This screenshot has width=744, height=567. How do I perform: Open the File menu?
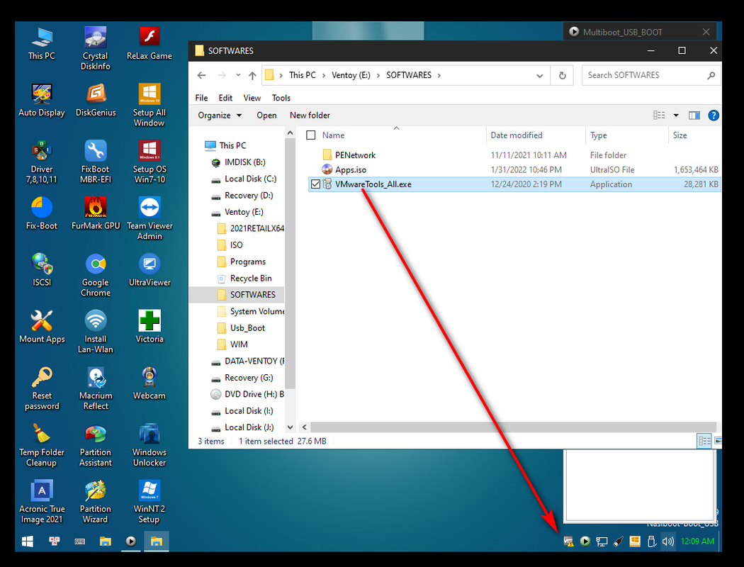tap(201, 98)
